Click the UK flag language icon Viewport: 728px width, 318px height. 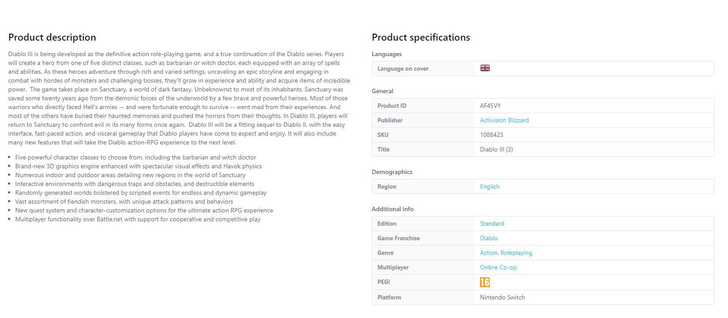coord(485,68)
